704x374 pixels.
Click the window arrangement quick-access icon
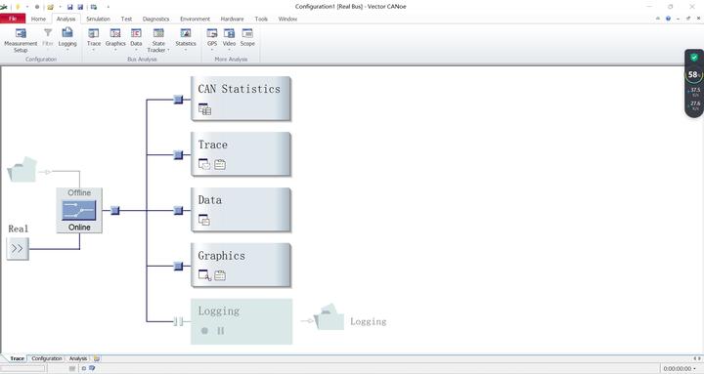(94, 7)
